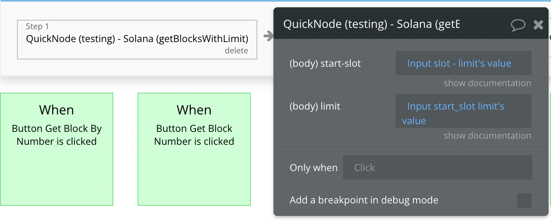Edit the limit expression 'Input start_slot limit's value'
The image size is (551, 220).
tap(463, 111)
